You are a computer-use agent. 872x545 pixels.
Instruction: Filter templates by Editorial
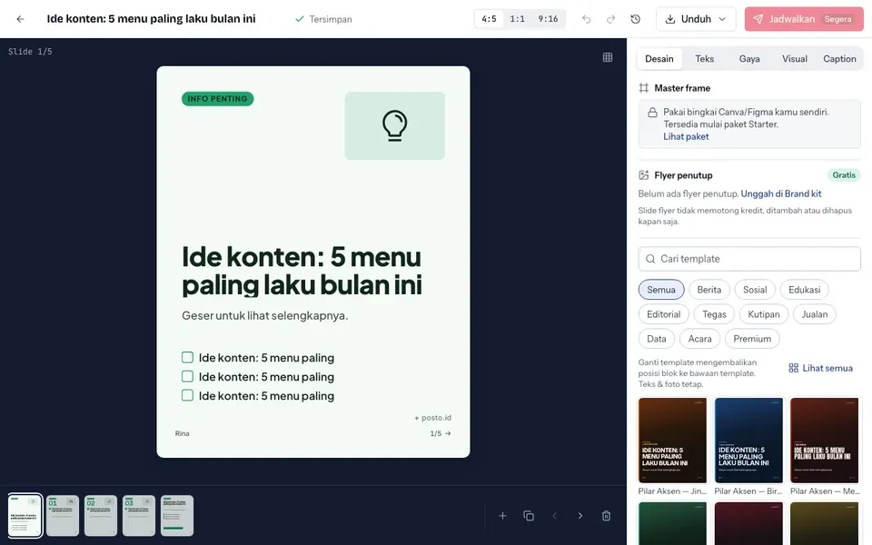coord(663,314)
